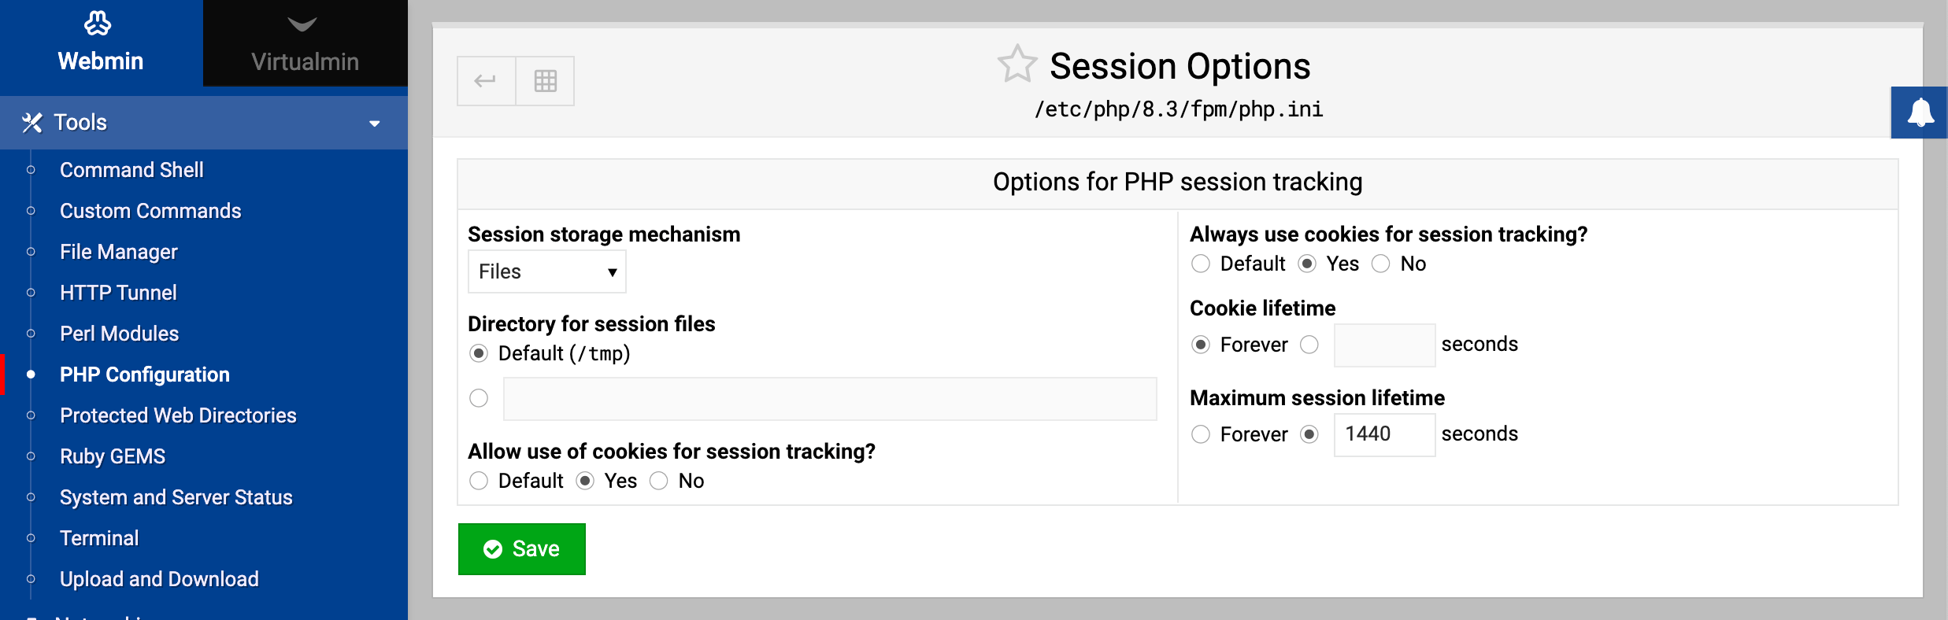Open the session storage mechanism dropdown
The image size is (1948, 620).
click(x=546, y=271)
